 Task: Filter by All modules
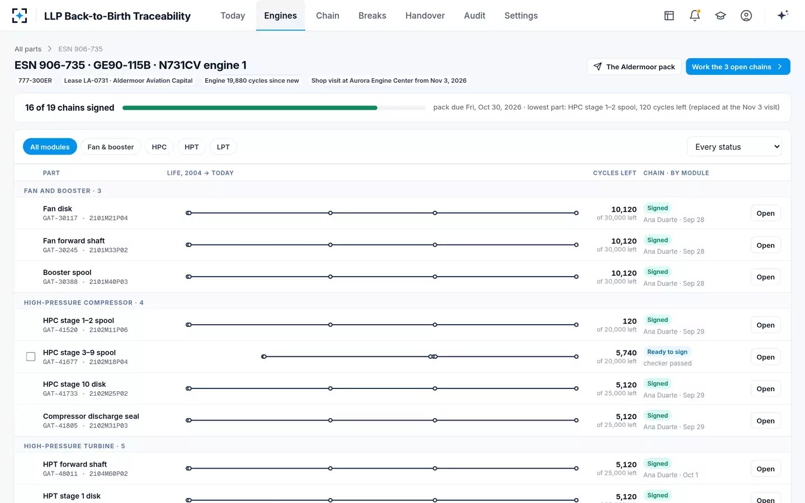point(50,147)
